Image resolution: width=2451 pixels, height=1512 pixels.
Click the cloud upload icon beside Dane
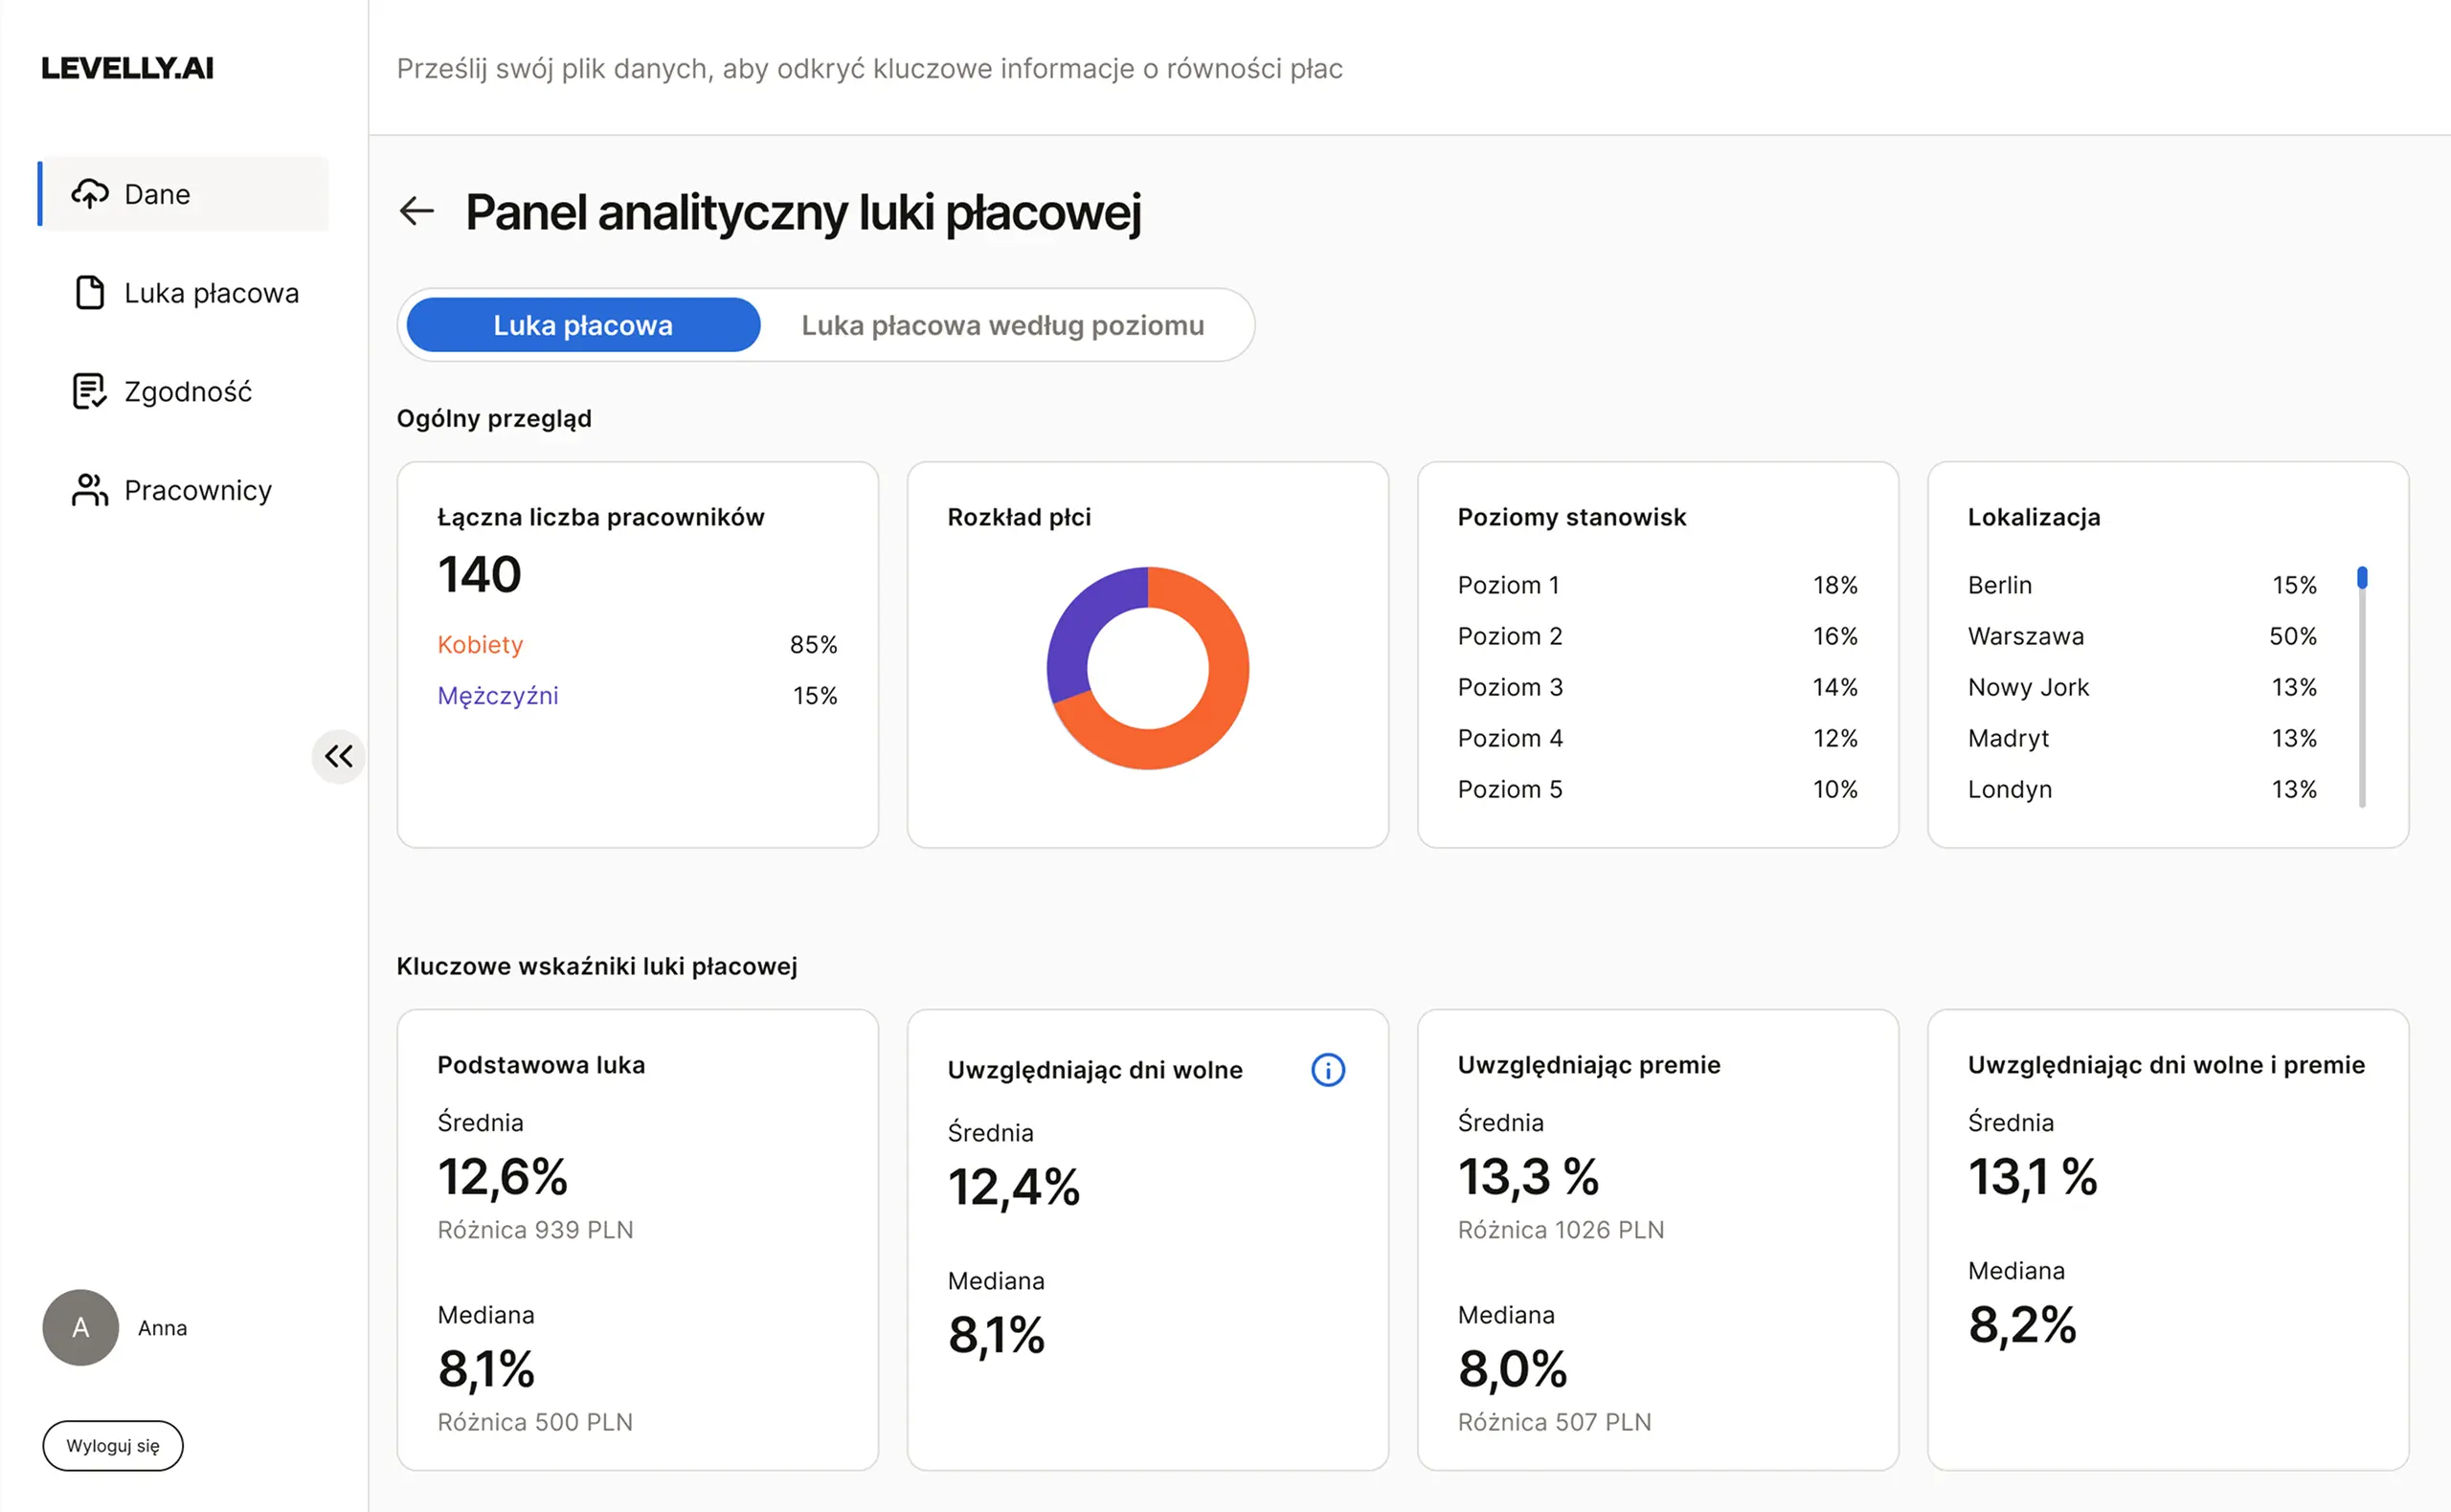click(90, 194)
